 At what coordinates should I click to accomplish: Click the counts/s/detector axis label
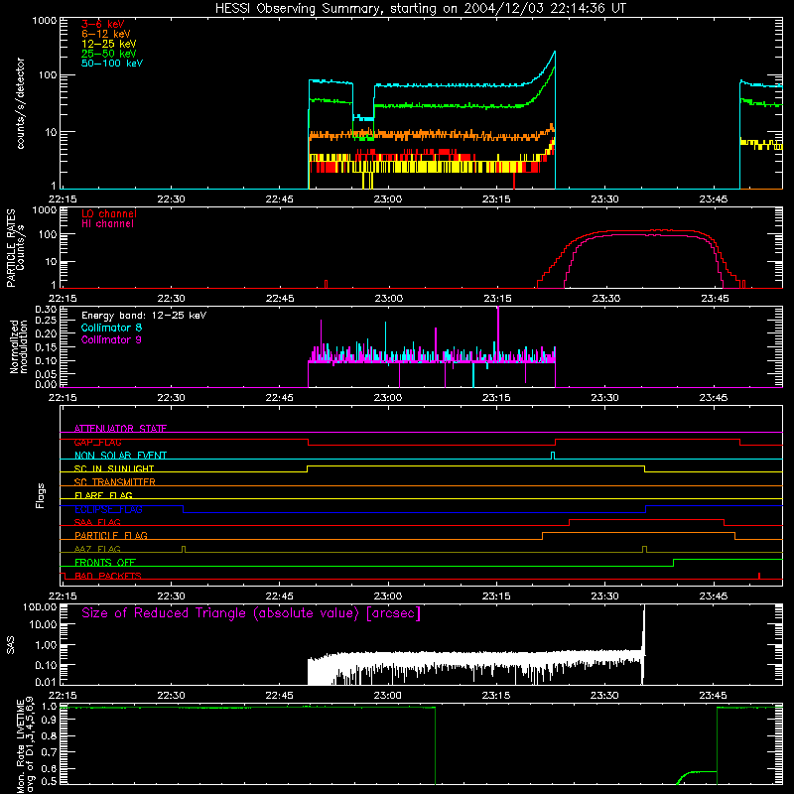pos(21,103)
